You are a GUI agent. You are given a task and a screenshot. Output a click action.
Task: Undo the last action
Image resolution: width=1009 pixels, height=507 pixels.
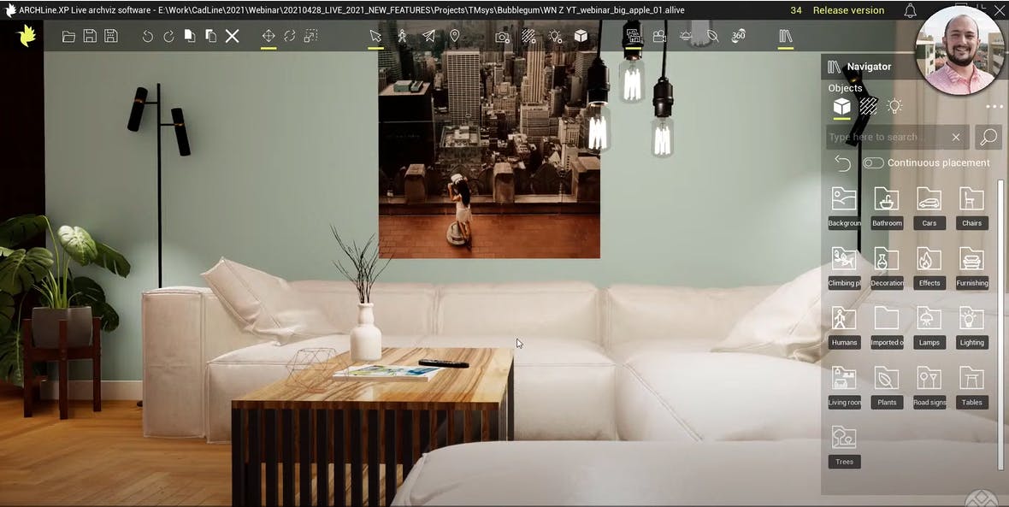(x=147, y=37)
